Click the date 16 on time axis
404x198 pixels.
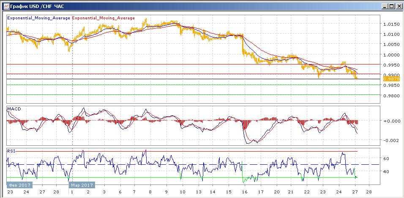point(245,192)
